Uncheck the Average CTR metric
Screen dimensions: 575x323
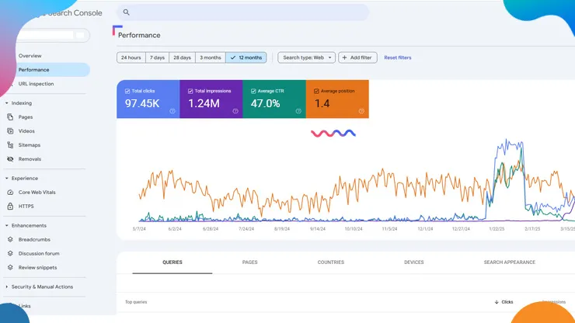point(253,91)
